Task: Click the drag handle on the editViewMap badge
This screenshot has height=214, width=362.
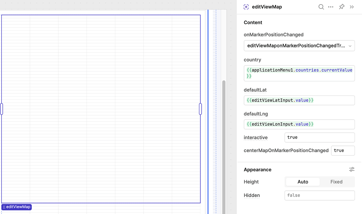Action: [4, 207]
